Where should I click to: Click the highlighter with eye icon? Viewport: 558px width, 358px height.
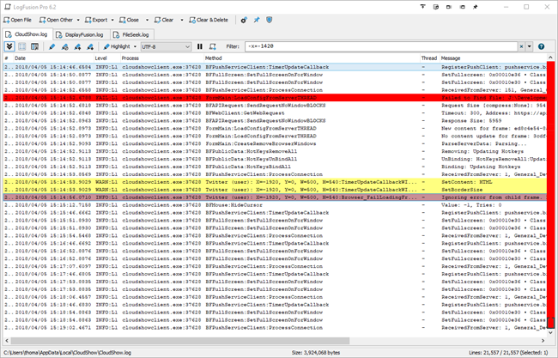[x=64, y=46]
